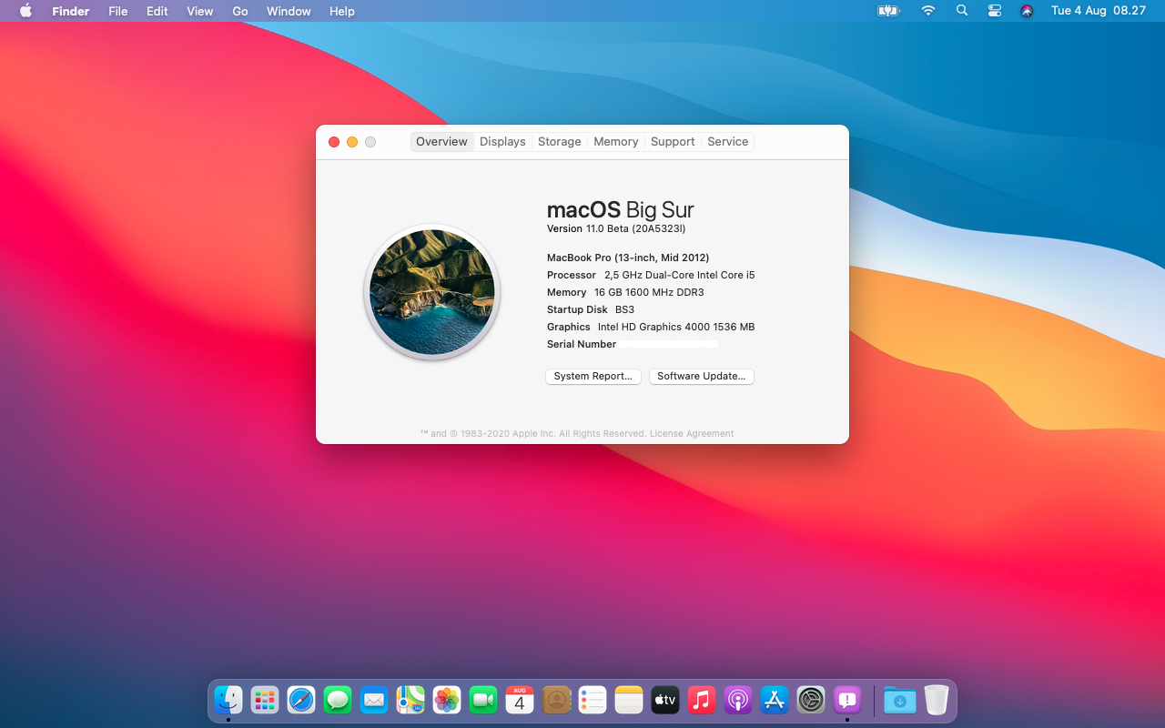Image resolution: width=1165 pixels, height=728 pixels.
Task: Open the Trash in Dock
Action: pyautogui.click(x=937, y=700)
